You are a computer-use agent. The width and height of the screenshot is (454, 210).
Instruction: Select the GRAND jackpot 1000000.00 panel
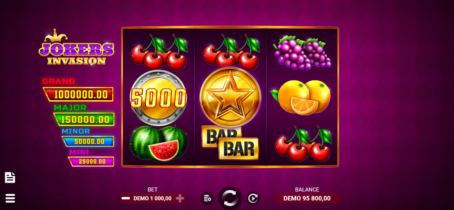78,94
